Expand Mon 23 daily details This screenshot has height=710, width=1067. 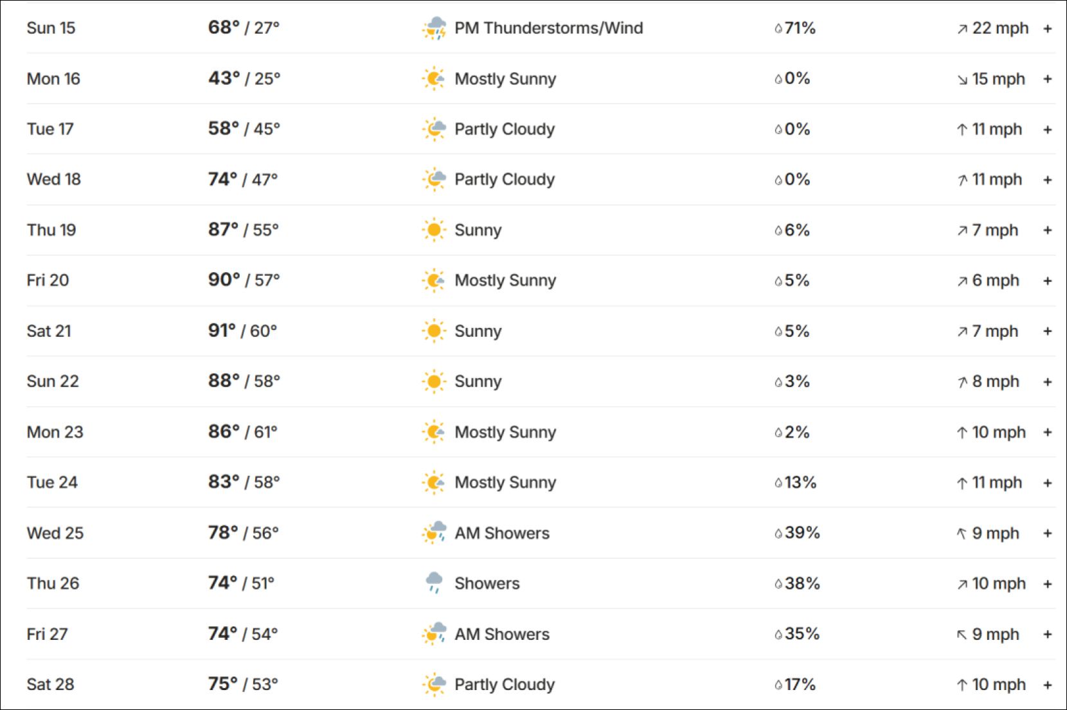(1048, 432)
